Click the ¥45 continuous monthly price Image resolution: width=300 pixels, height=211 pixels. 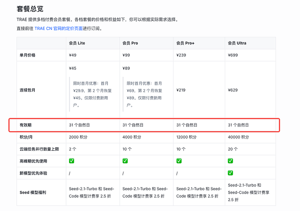[73, 68]
